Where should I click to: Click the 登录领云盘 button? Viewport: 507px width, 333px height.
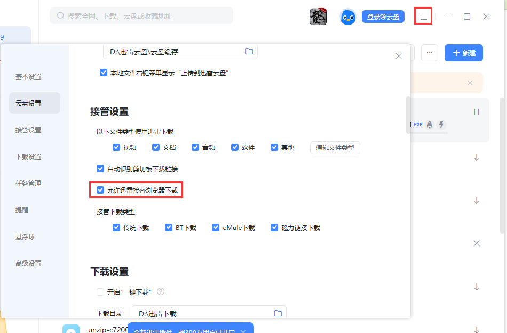coord(383,17)
